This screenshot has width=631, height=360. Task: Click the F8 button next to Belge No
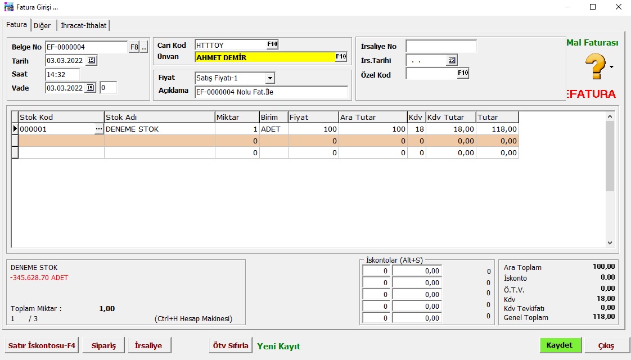[x=134, y=47]
